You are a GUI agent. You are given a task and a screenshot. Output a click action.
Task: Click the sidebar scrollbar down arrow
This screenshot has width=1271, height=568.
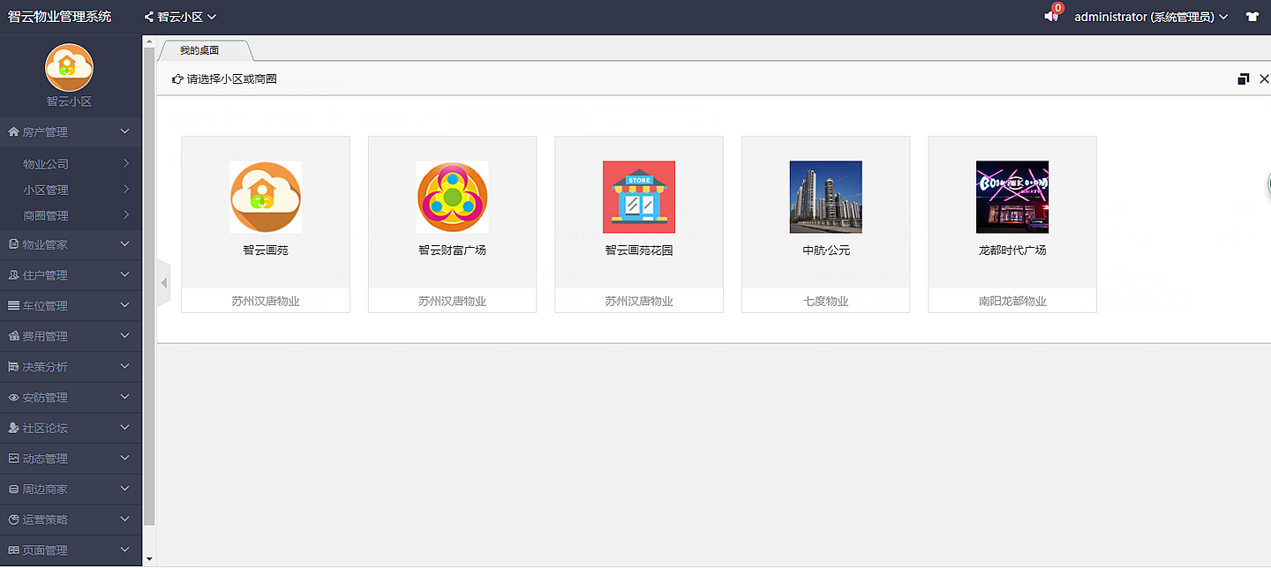click(x=148, y=559)
